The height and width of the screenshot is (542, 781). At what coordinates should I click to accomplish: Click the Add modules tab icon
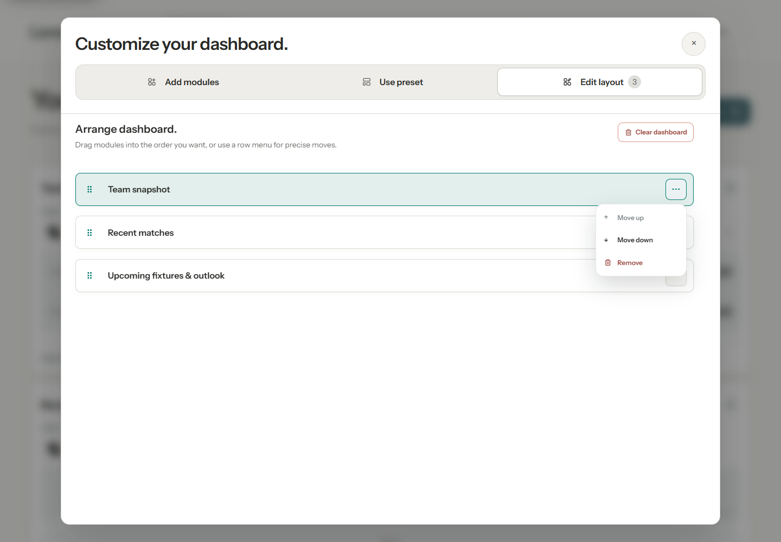pyautogui.click(x=152, y=82)
